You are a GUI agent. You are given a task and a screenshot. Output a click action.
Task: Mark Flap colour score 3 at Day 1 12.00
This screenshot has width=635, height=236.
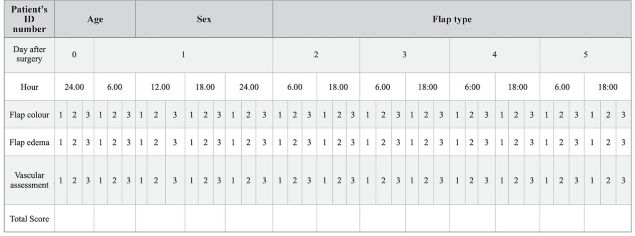tap(175, 115)
